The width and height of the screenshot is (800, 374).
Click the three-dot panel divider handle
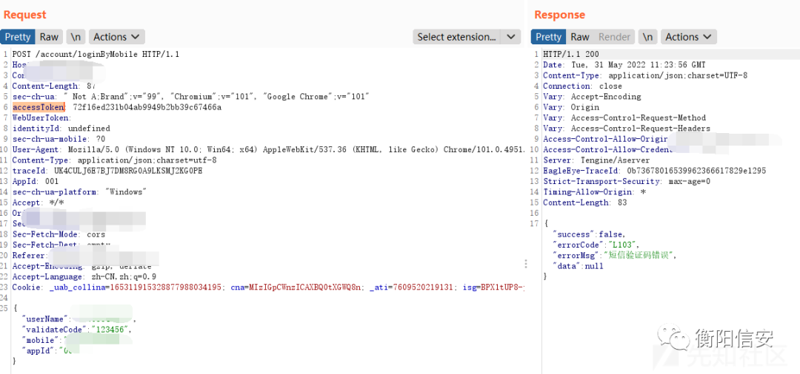[x=526, y=264]
